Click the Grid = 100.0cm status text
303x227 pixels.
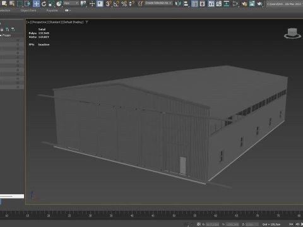point(271,224)
